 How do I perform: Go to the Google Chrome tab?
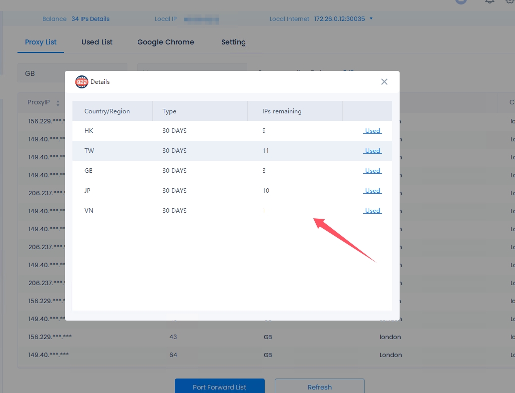coord(165,42)
